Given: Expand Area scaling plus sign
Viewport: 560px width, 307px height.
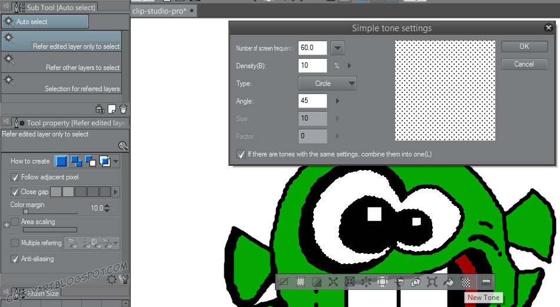Looking at the screenshot, I should (x=6, y=225).
